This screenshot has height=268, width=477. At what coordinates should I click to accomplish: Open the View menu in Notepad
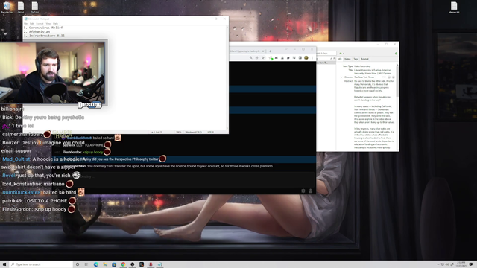pyautogui.click(x=48, y=23)
